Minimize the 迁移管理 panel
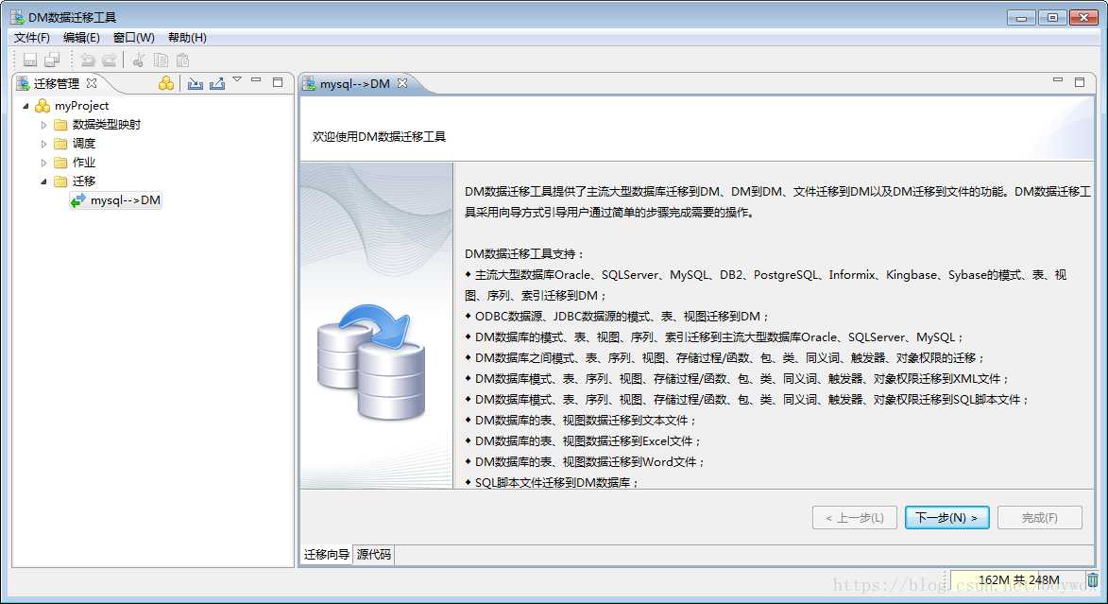Image resolution: width=1108 pixels, height=604 pixels. [256, 80]
